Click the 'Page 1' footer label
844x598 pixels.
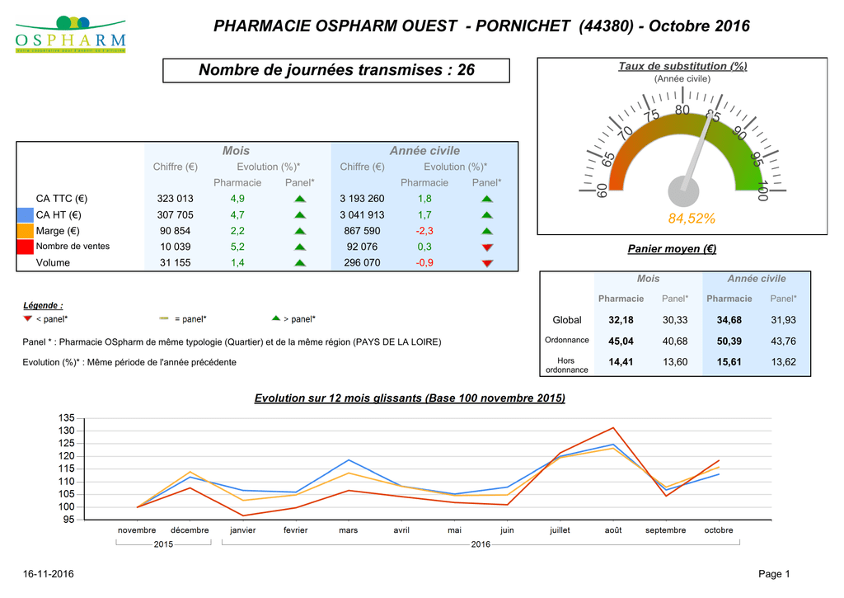774,574
